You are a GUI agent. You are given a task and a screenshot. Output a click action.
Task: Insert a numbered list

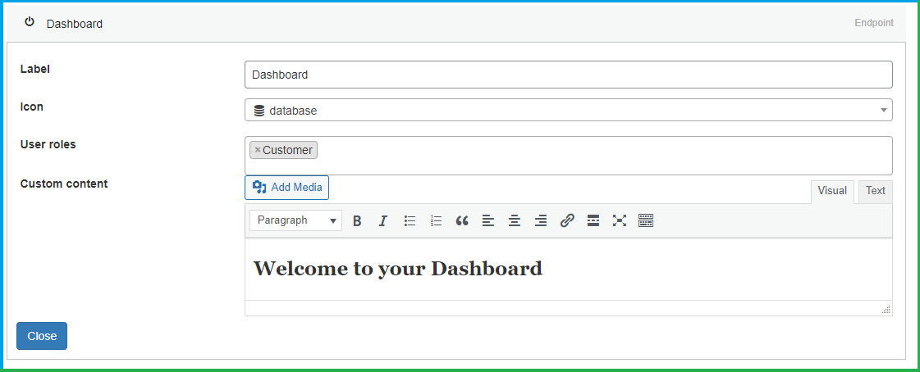[x=436, y=221]
